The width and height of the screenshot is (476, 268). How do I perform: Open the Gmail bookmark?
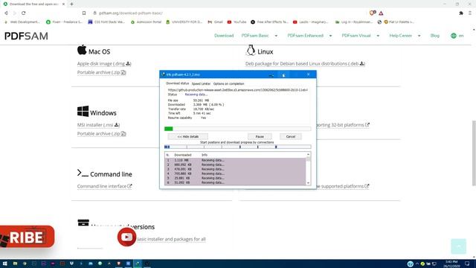click(215, 22)
